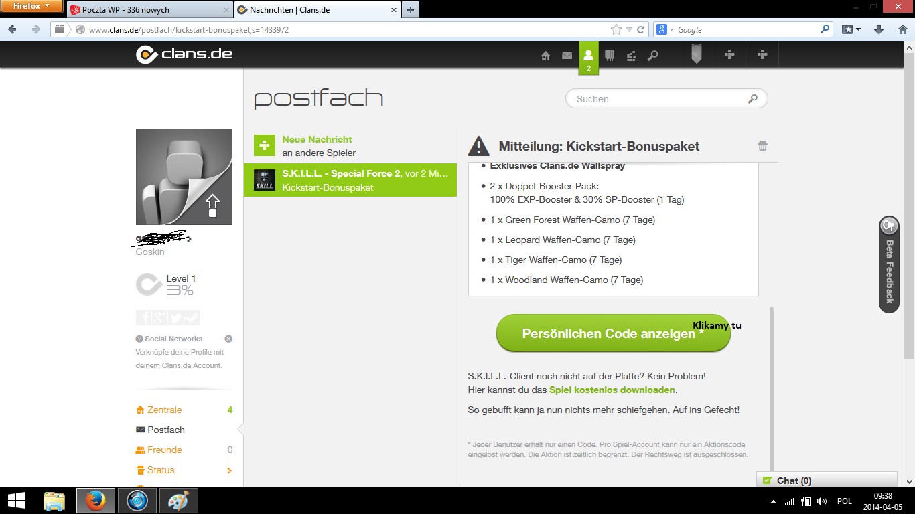Screen dimensions: 915x514
Task: Click the grey pennant badge in header
Action: point(697,54)
